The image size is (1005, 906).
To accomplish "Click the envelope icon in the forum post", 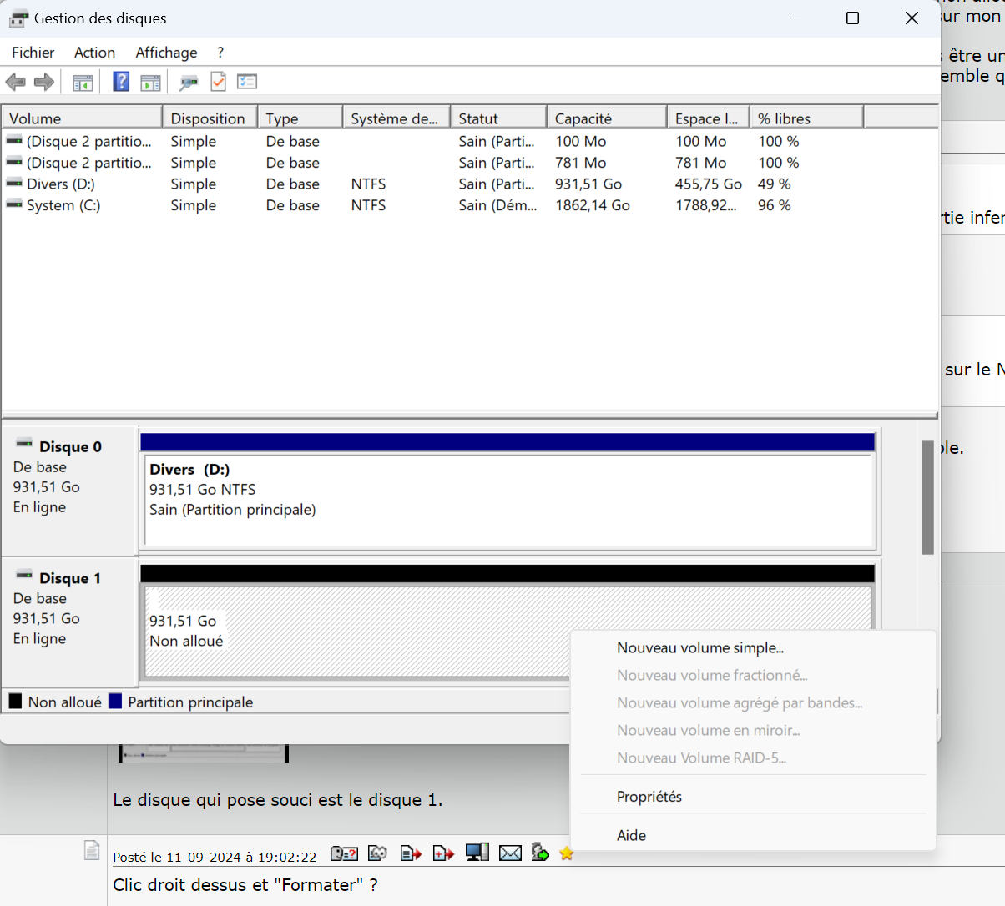I will [510, 853].
